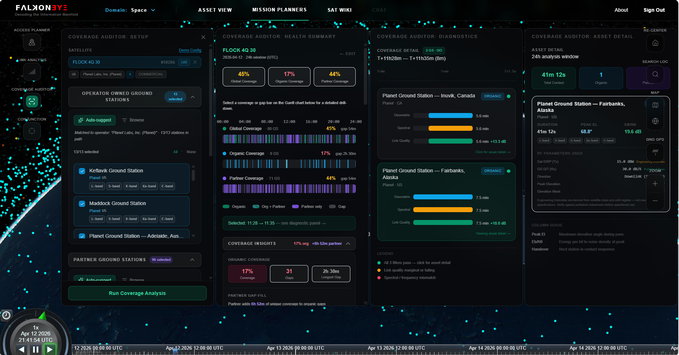Open the Domain Space dropdown
Screen dimensions: 679x355
pos(130,10)
